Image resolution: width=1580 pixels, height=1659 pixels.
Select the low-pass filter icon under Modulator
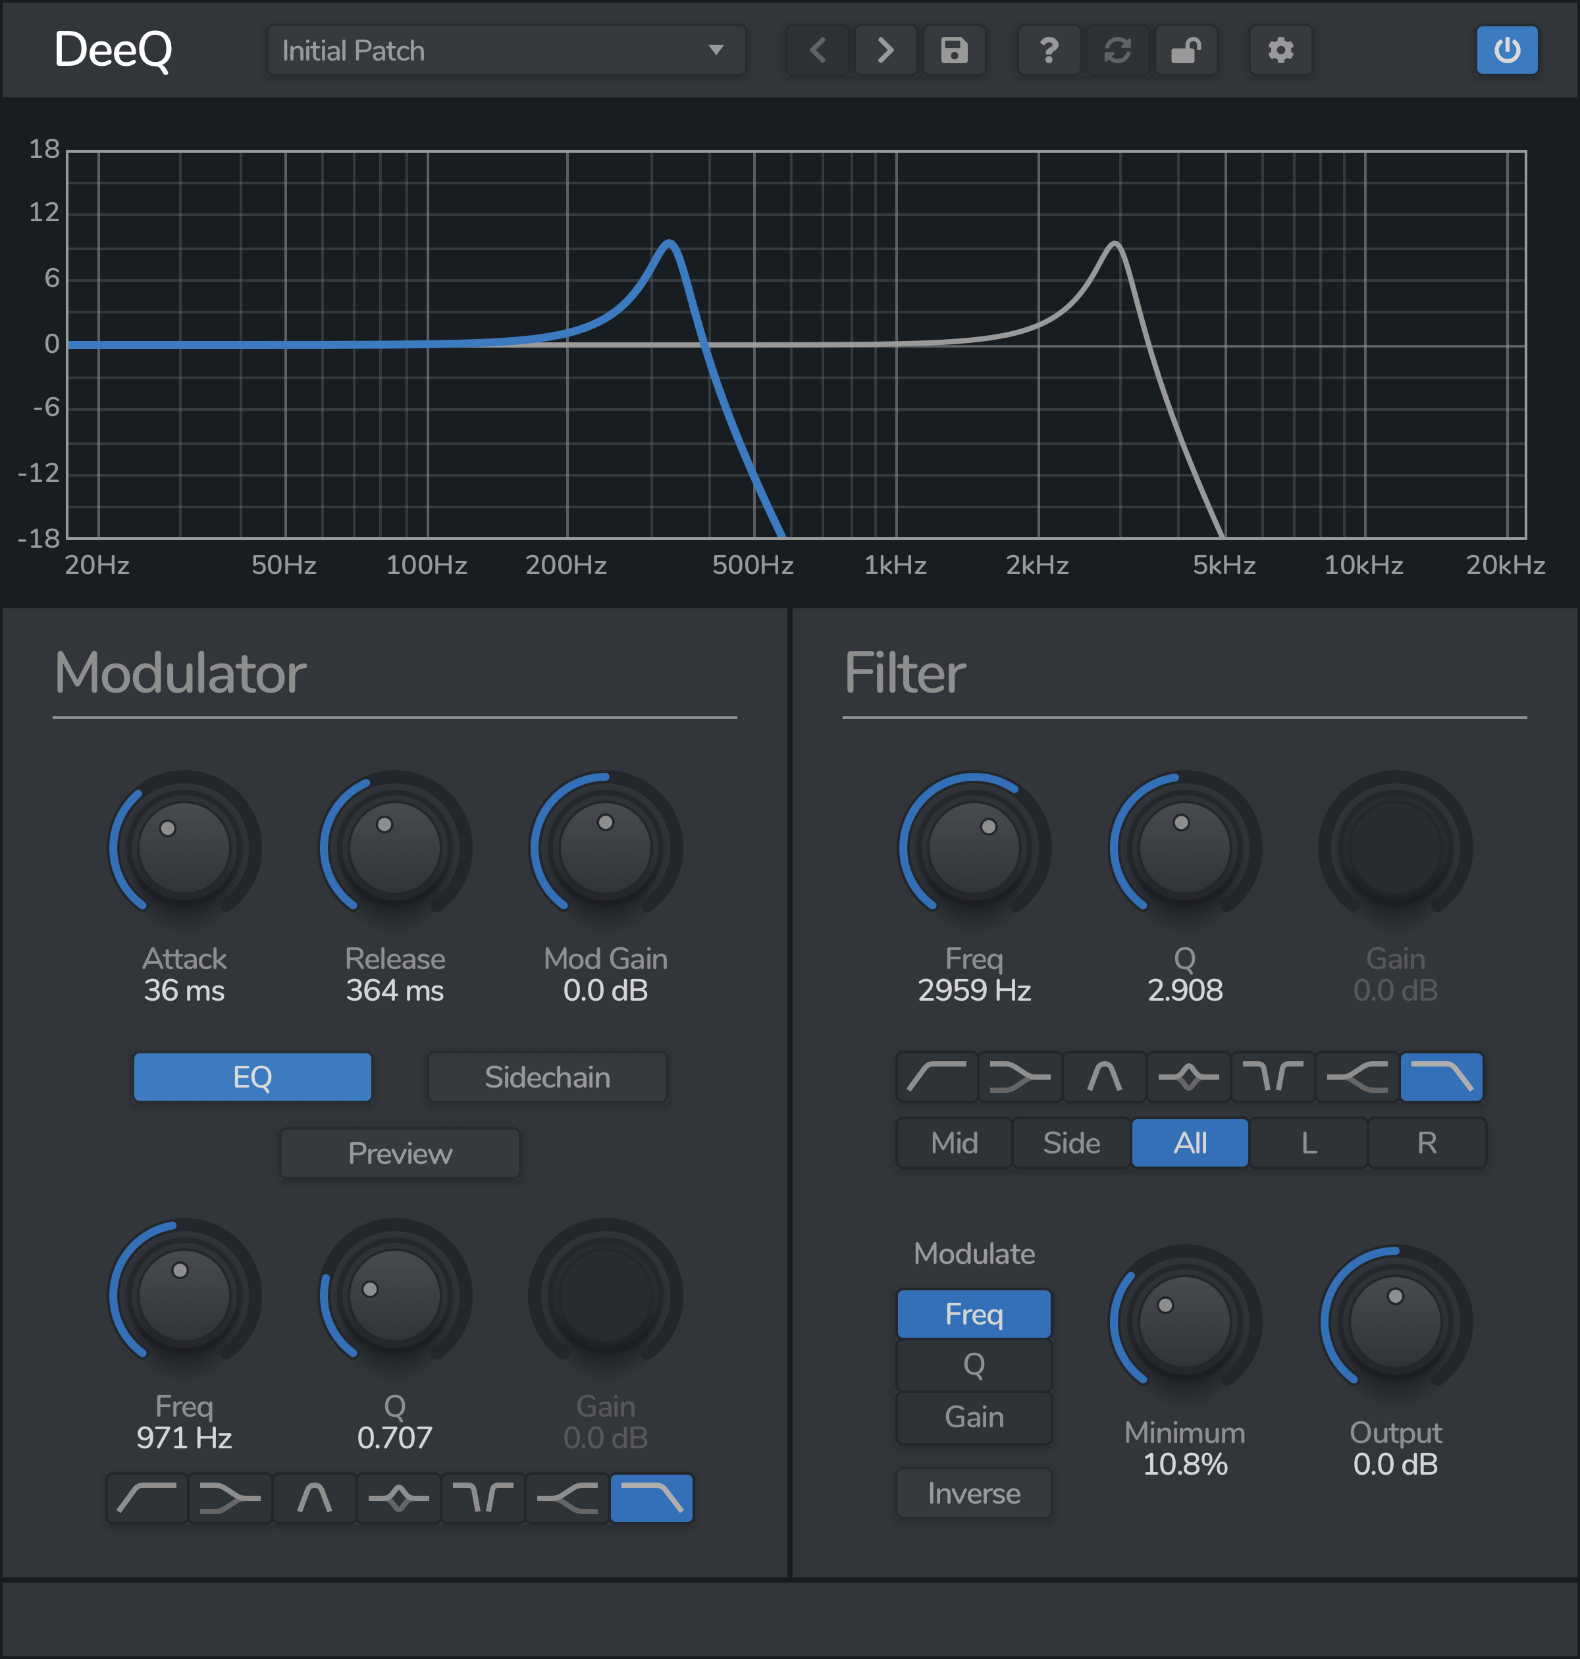point(651,1499)
